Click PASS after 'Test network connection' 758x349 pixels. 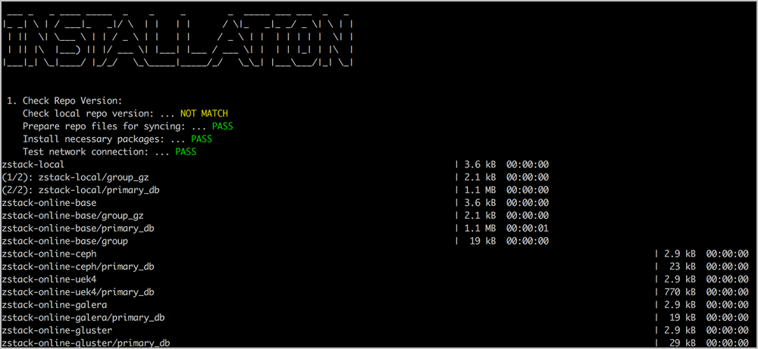(185, 152)
